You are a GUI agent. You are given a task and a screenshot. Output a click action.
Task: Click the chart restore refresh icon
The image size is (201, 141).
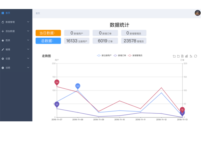pyautogui.click(x=196, y=56)
